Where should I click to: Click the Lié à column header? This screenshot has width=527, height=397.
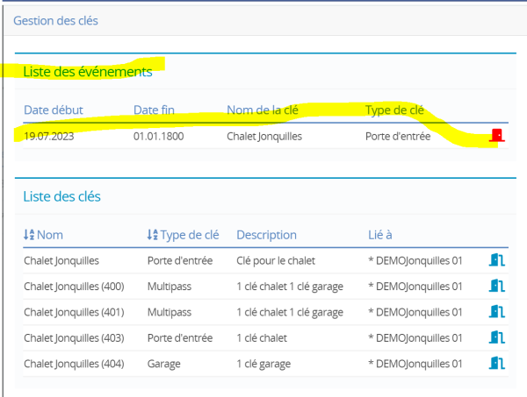[380, 235]
